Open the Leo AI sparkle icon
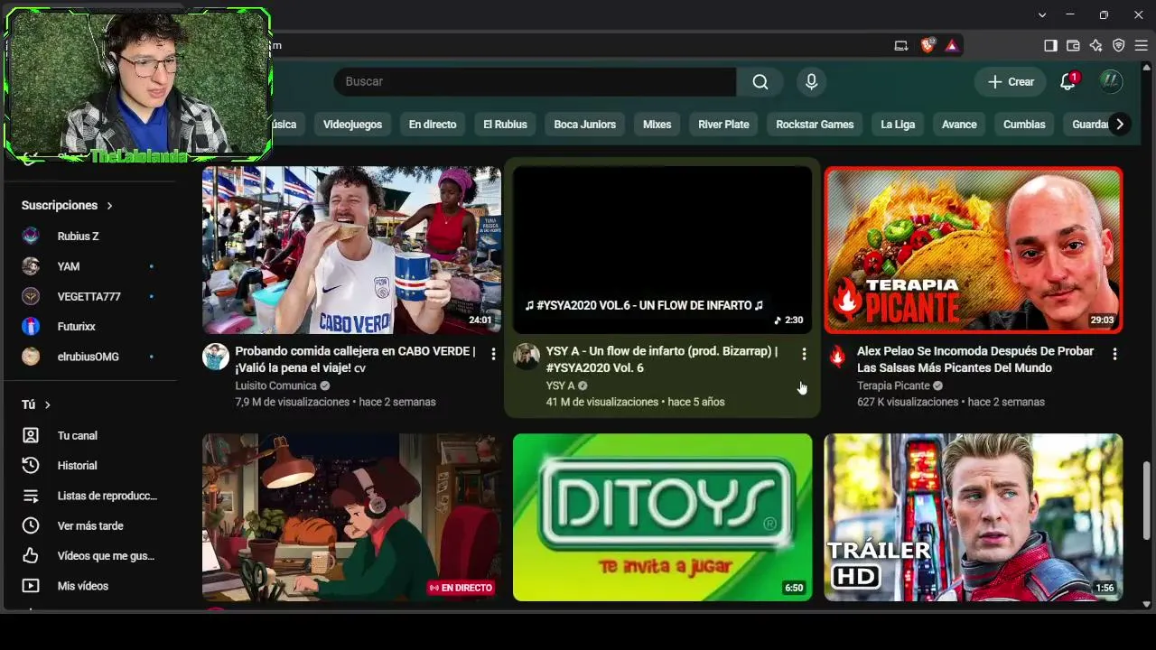This screenshot has width=1156, height=650. [1095, 45]
